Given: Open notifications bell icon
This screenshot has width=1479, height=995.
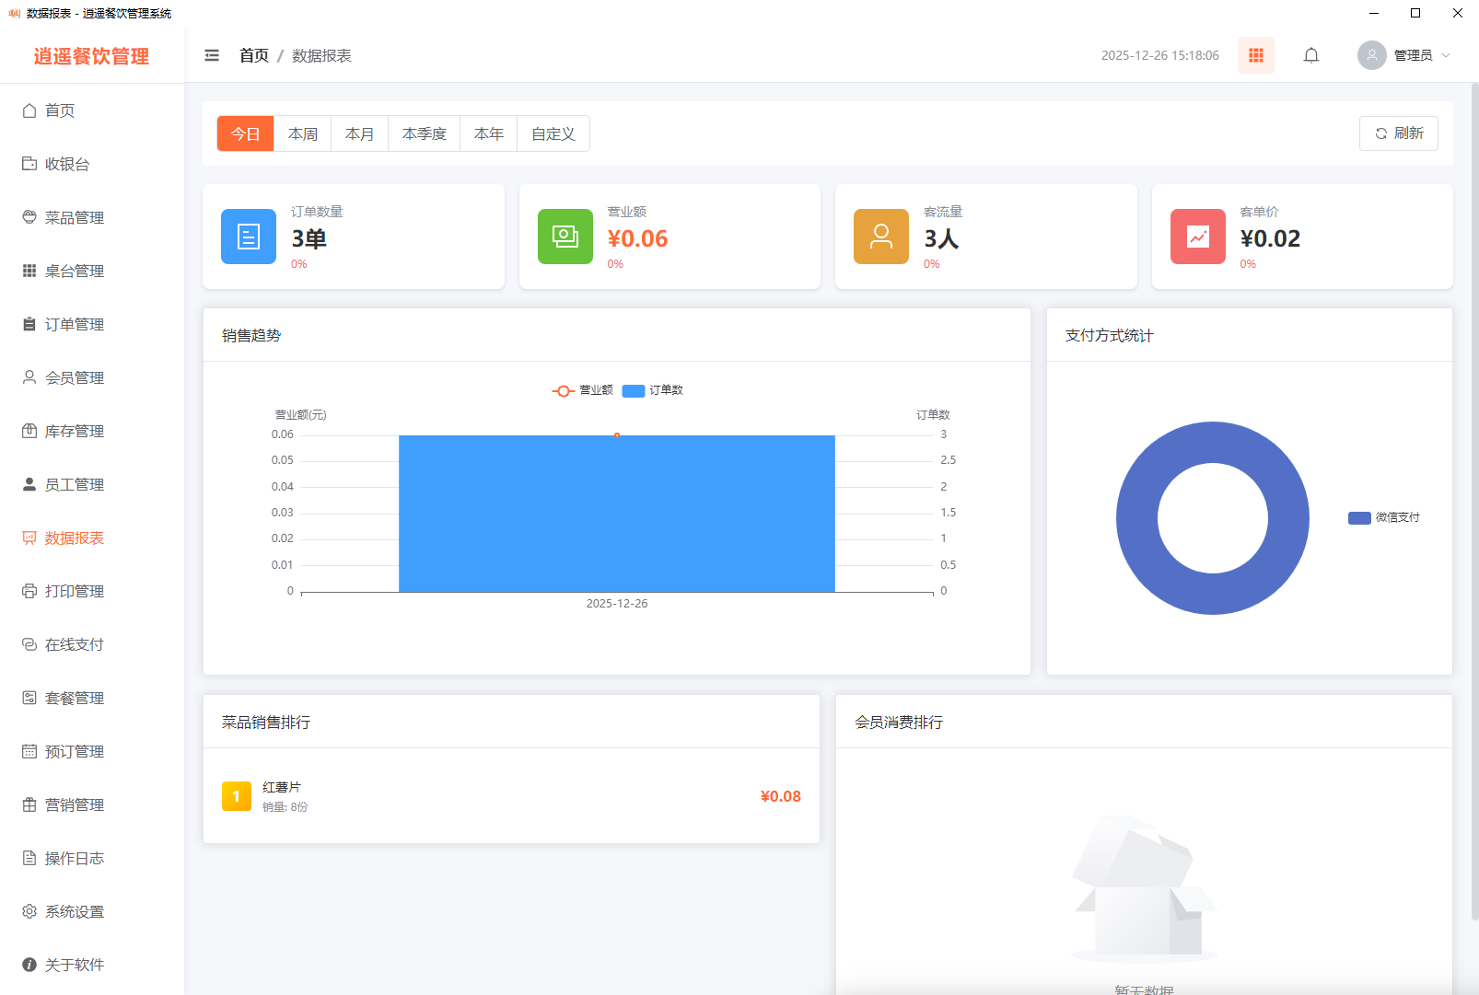Looking at the screenshot, I should pyautogui.click(x=1310, y=55).
